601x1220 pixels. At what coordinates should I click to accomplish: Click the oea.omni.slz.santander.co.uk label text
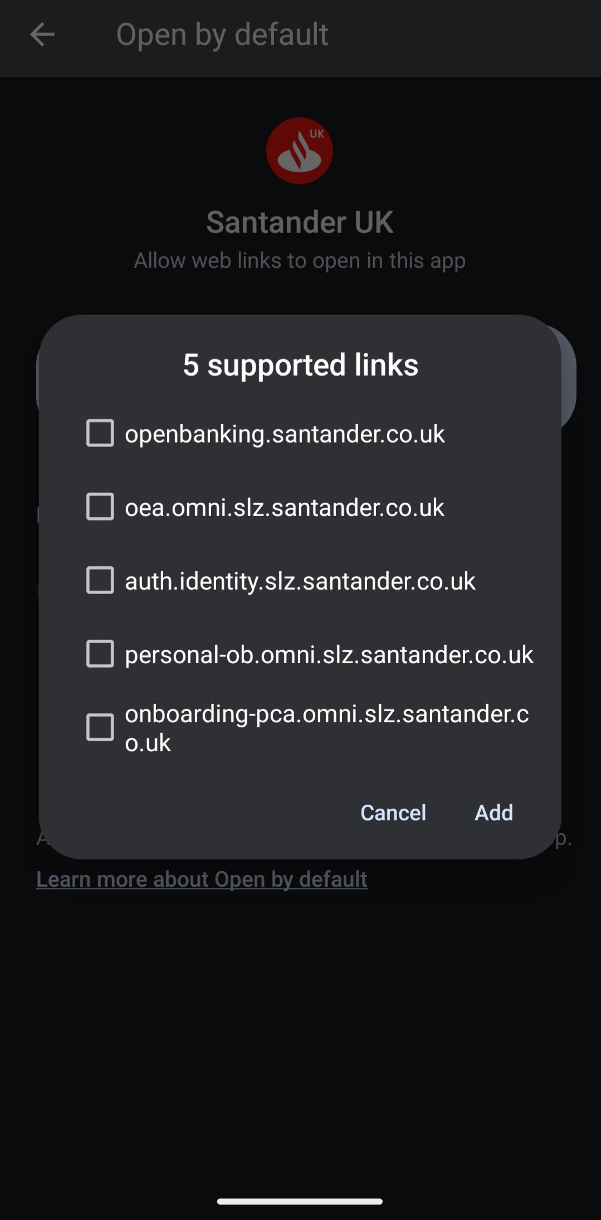coord(284,508)
